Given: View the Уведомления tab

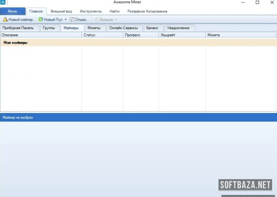Looking at the screenshot, I should click(x=178, y=28).
